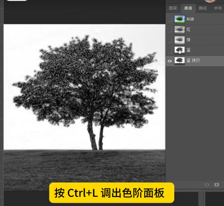Screen dimensions: 224x206
Task: Click Save selection as channel icon
Action: (216, 184)
